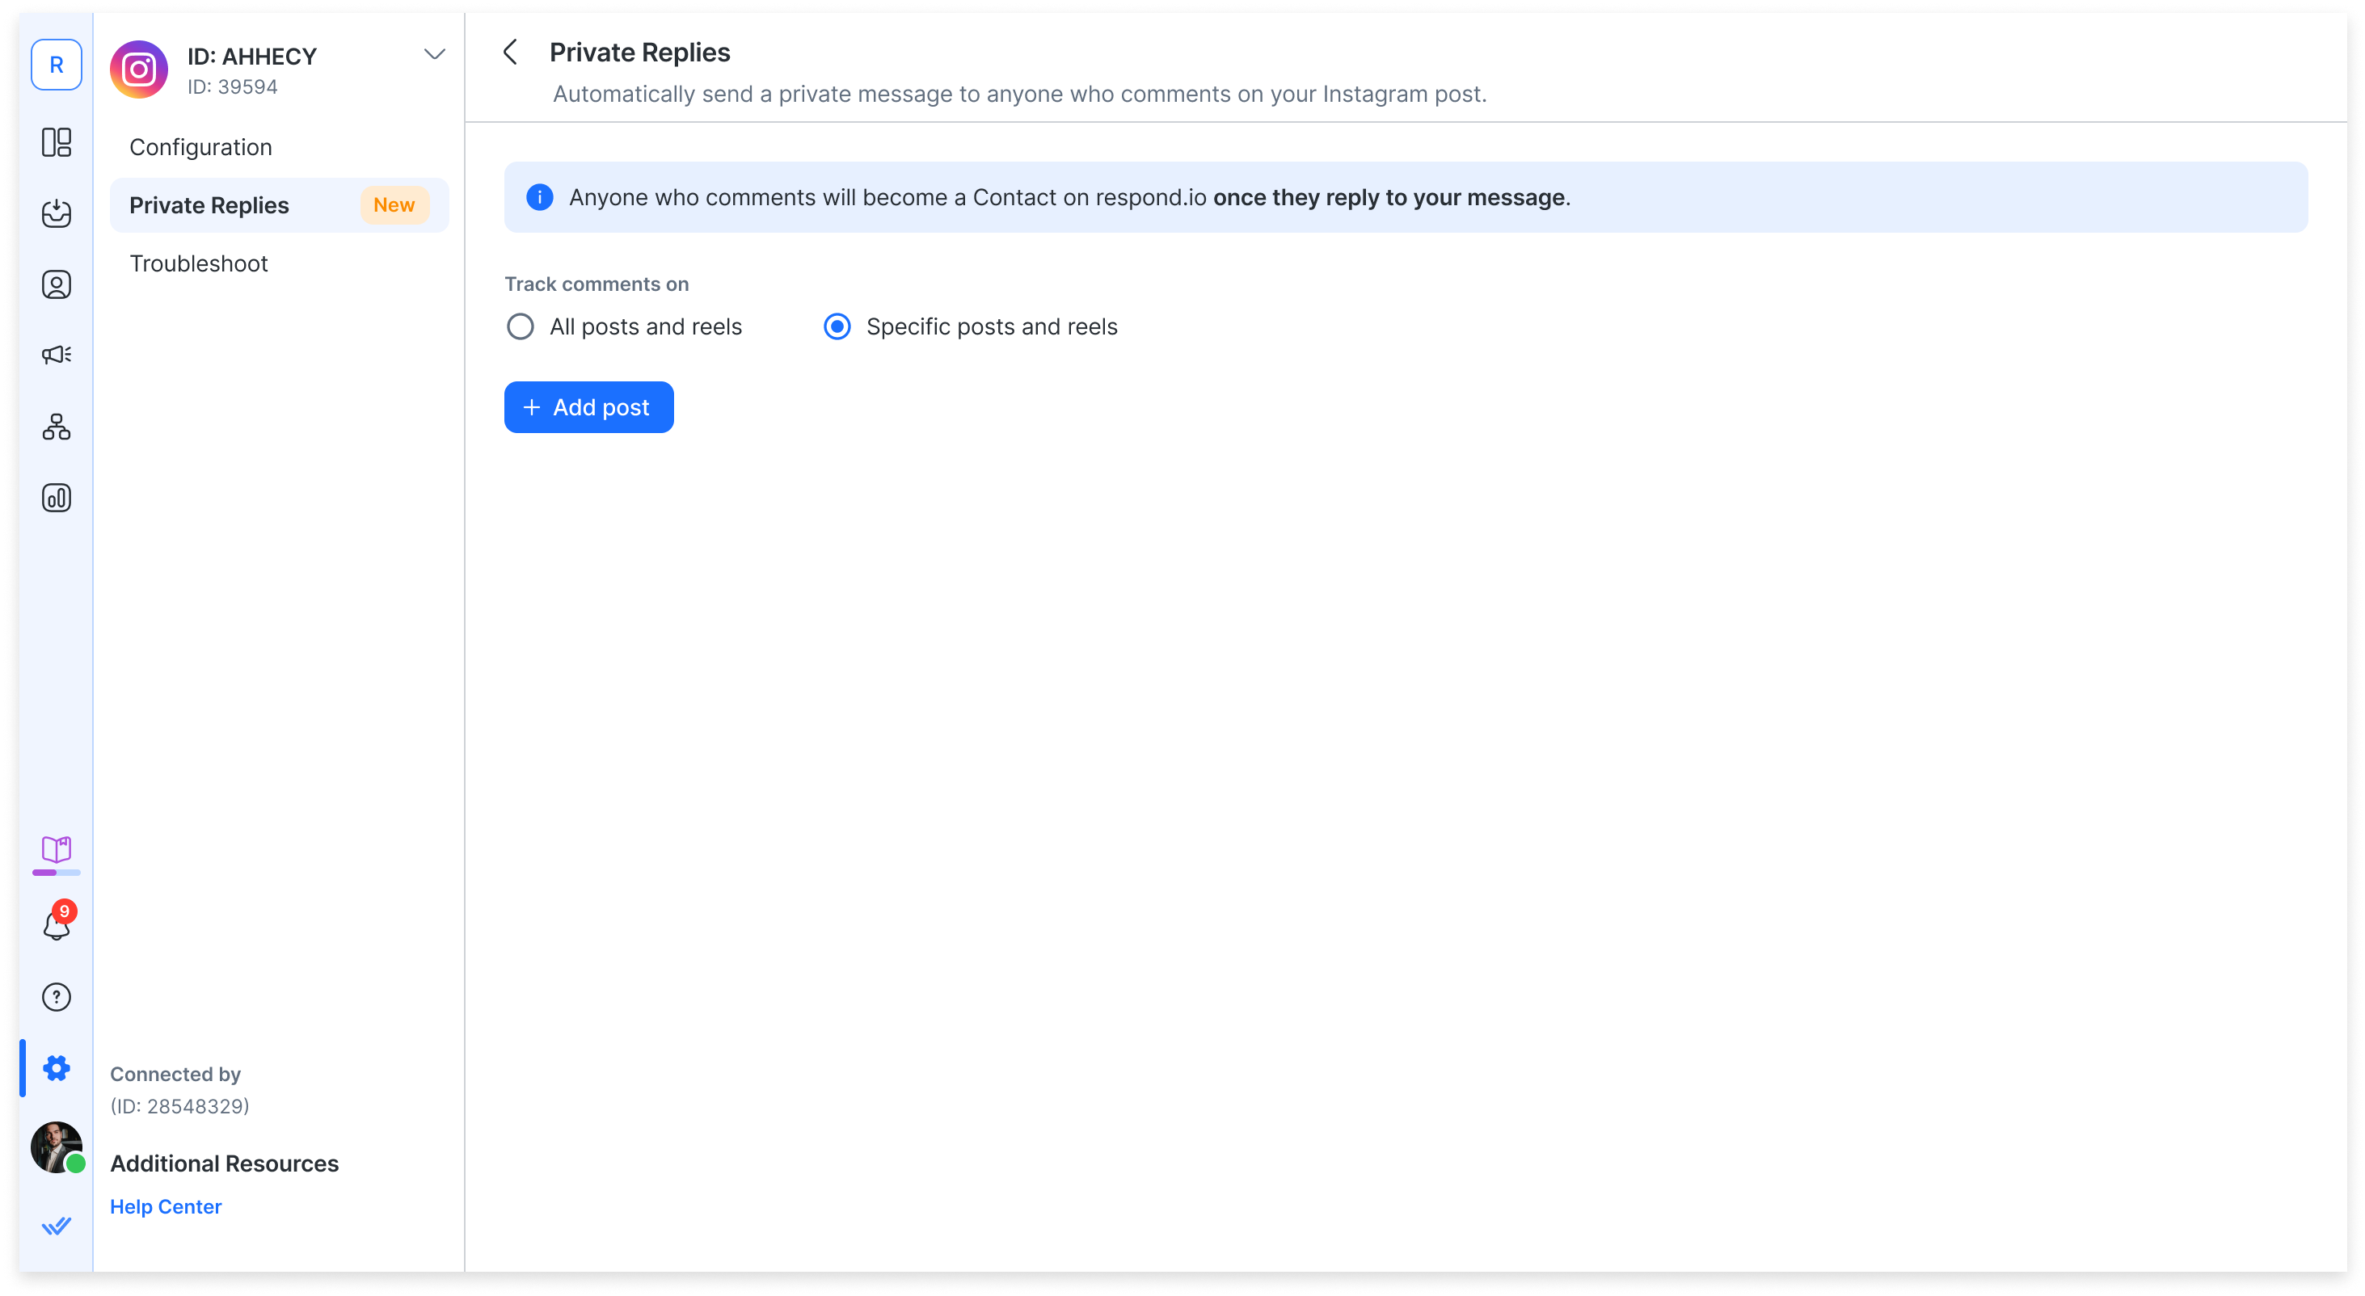
Task: Expand the ID: AHHECY channel dropdown
Action: (434, 55)
